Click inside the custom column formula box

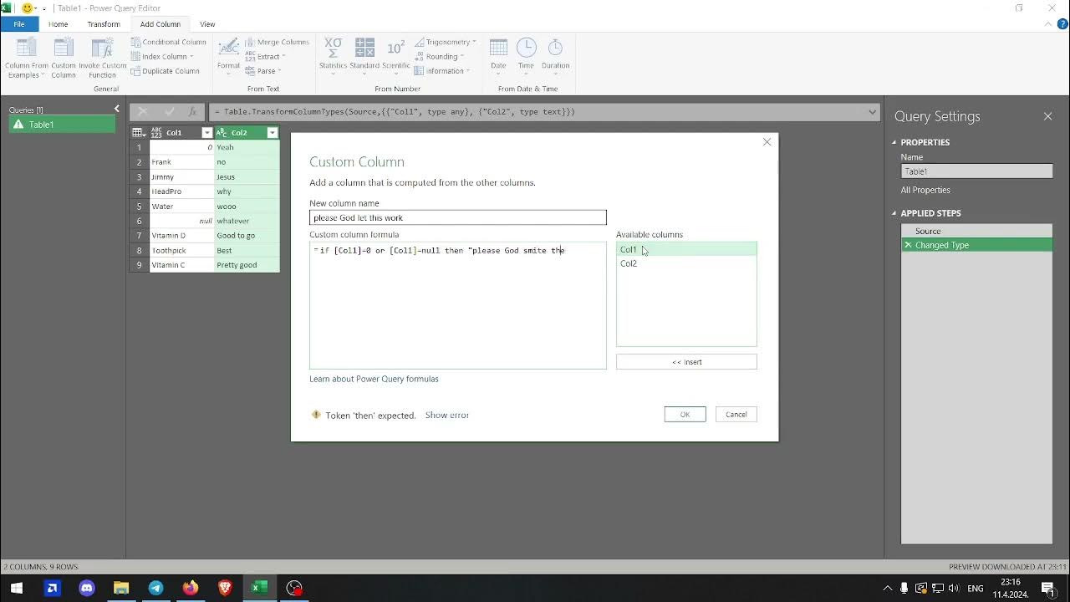coord(457,305)
